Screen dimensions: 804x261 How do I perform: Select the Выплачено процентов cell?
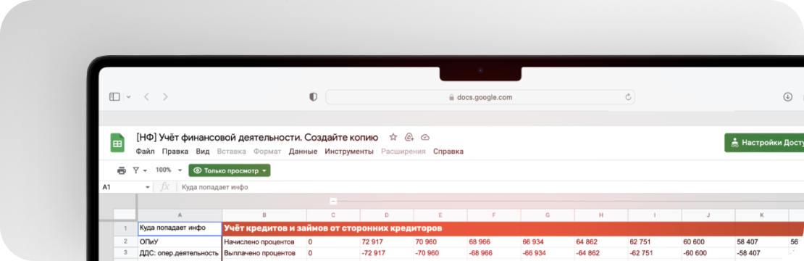click(x=264, y=253)
